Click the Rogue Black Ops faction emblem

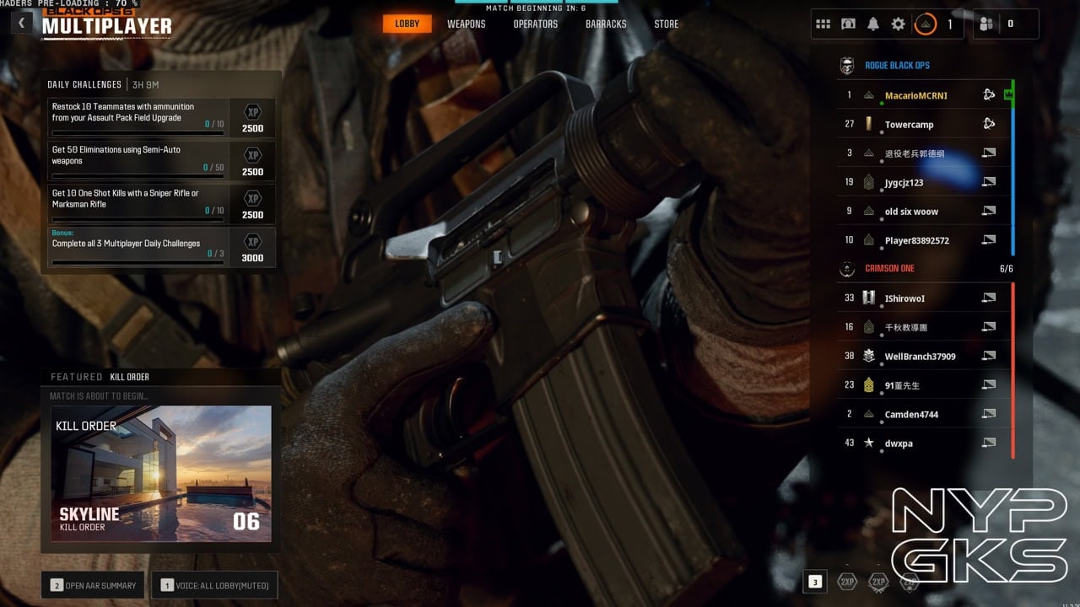[x=847, y=66]
